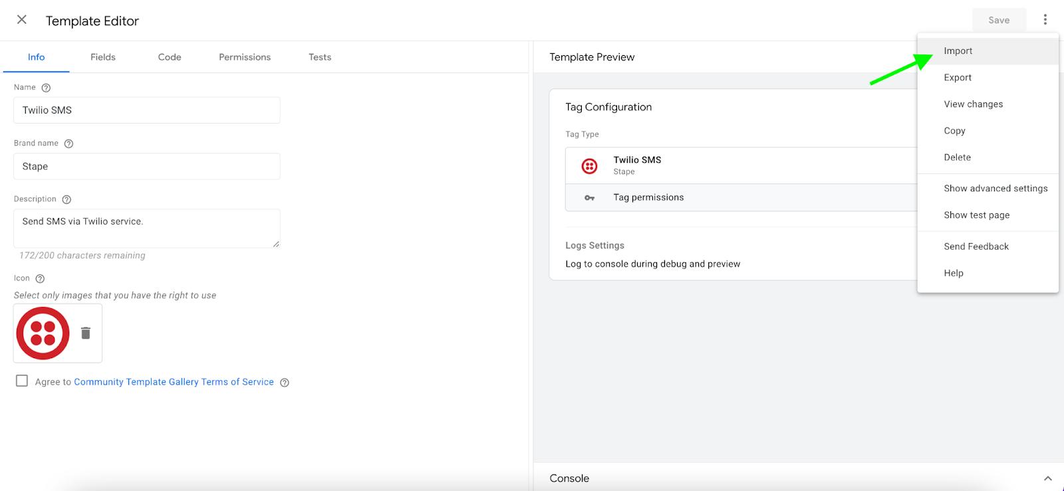Switch to the Info tab
Image resolution: width=1064 pixels, height=491 pixels.
[36, 57]
